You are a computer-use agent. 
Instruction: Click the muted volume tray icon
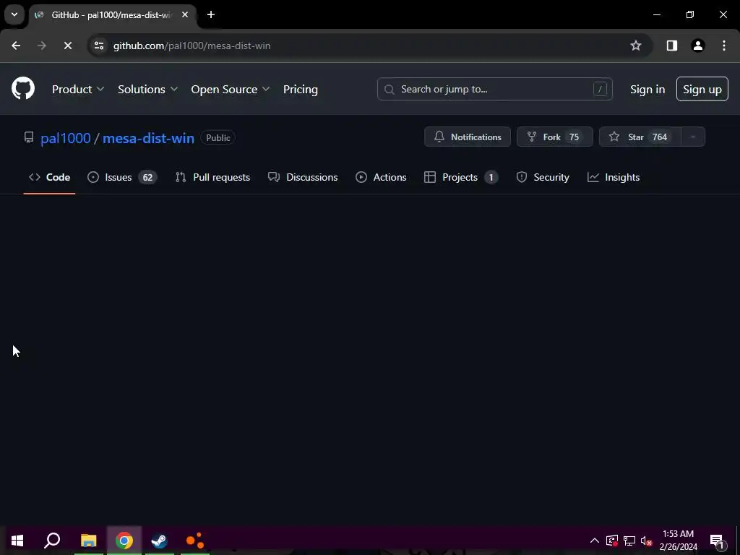[646, 541]
